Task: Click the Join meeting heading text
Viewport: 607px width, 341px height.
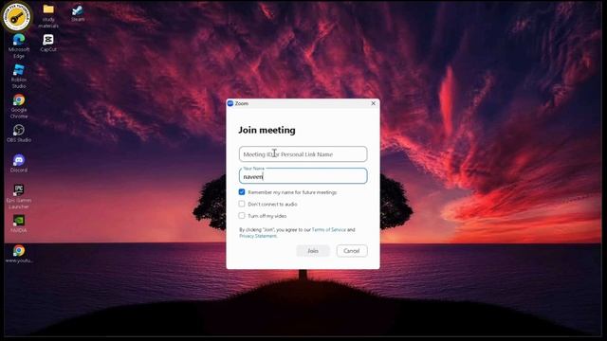Action: [x=267, y=131]
